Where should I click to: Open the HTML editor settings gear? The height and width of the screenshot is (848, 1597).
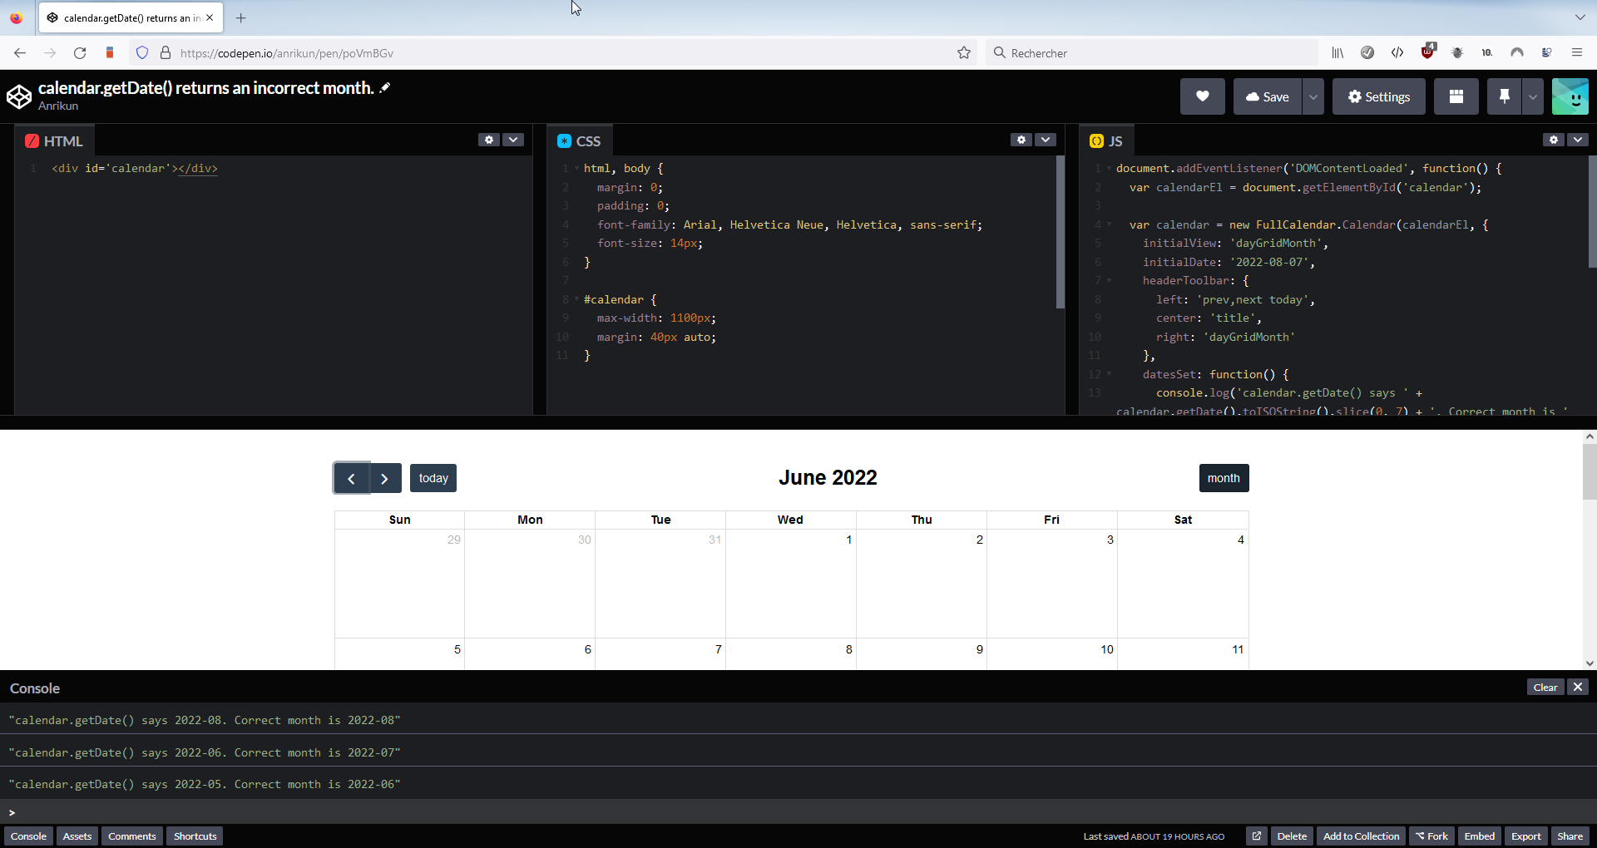point(488,140)
